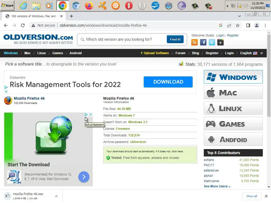Select Android in the navigation bar
The width and height of the screenshot is (271, 203).
pyautogui.click(x=75, y=53)
